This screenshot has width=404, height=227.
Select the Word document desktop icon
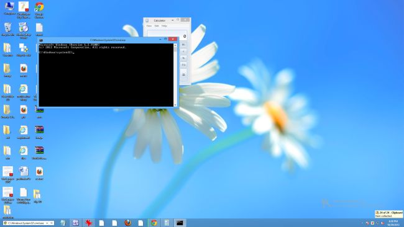click(24, 173)
